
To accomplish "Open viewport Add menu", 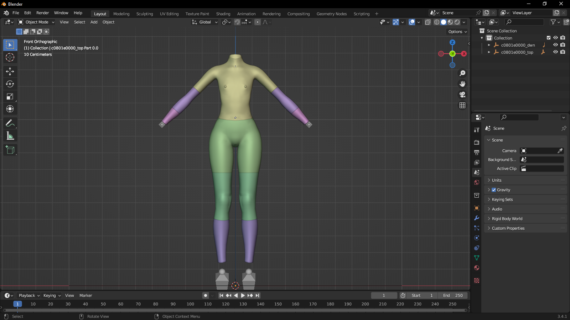I will coord(94,22).
